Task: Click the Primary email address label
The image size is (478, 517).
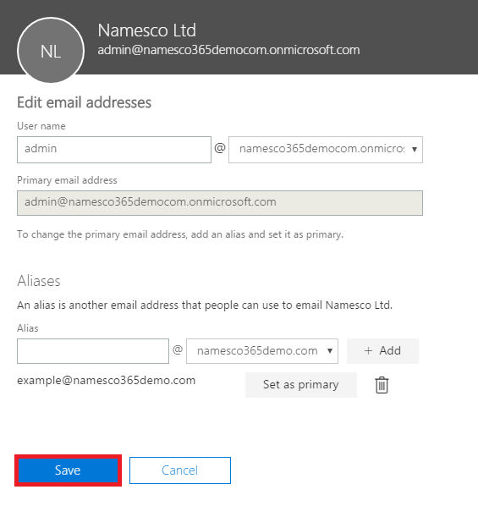Action: click(x=67, y=180)
